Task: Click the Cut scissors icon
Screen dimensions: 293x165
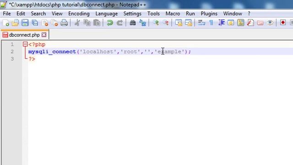Action: (x=77, y=23)
